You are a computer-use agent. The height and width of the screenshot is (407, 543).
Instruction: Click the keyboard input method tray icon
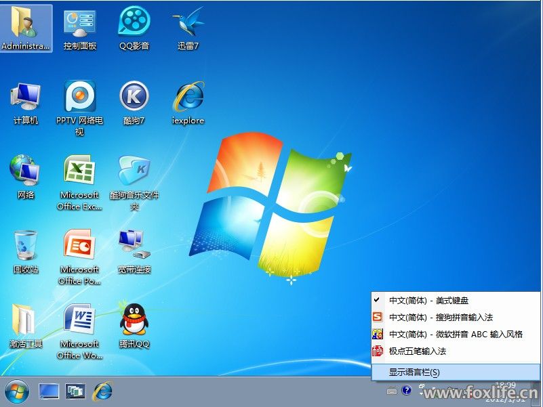click(x=392, y=391)
